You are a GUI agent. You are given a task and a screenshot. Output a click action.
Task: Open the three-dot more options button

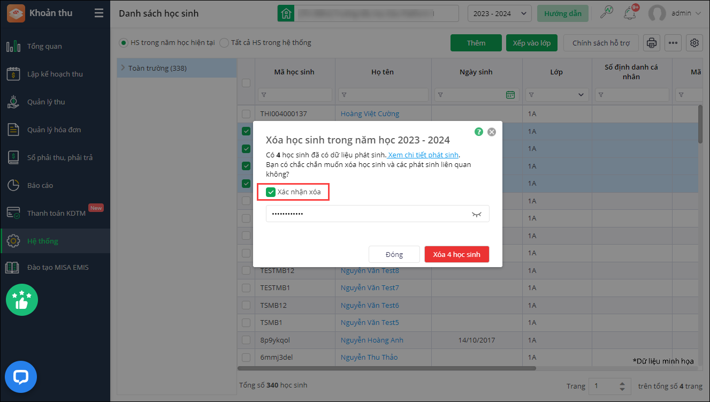[673, 43]
